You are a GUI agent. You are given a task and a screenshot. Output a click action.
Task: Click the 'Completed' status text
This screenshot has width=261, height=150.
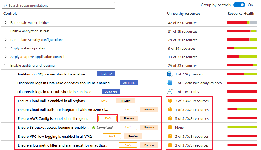point(105,128)
